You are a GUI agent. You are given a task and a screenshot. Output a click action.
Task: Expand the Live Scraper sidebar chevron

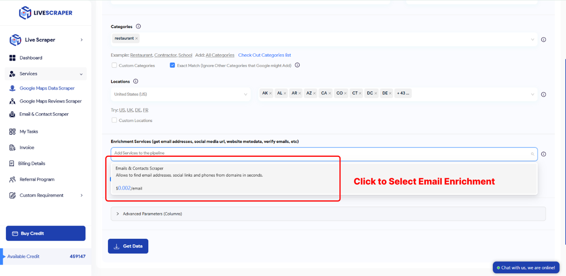pos(82,40)
